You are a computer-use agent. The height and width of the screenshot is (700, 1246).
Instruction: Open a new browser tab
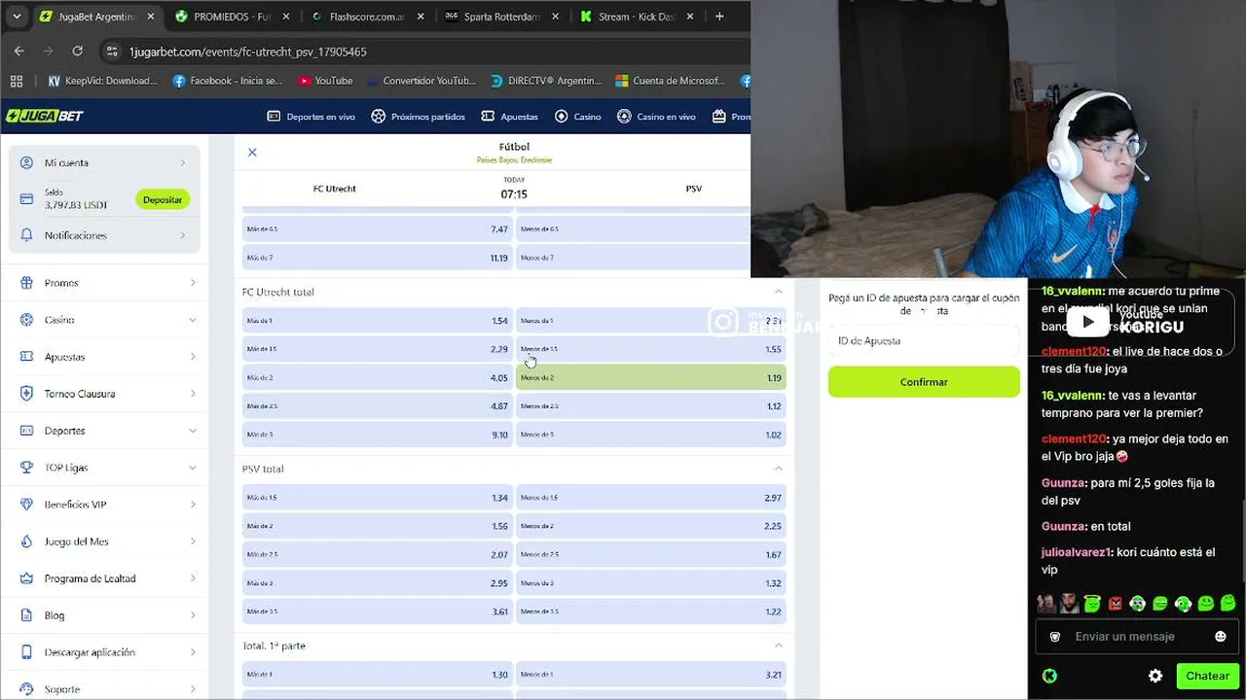coord(719,17)
